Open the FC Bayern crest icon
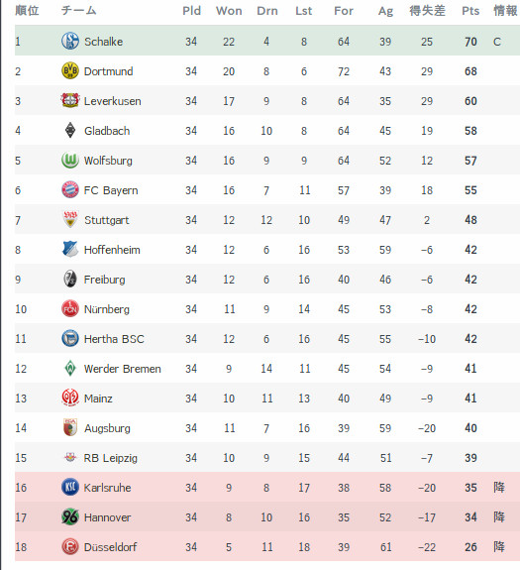This screenshot has width=520, height=570. (70, 189)
